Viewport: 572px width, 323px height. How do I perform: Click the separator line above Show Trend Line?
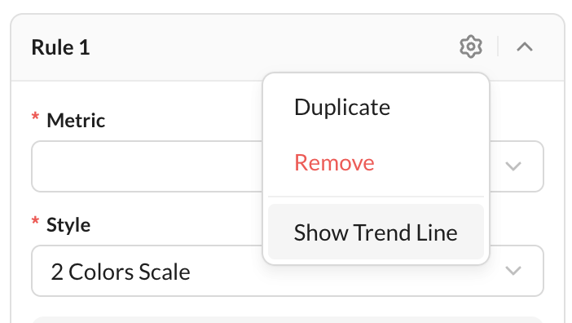(376, 197)
